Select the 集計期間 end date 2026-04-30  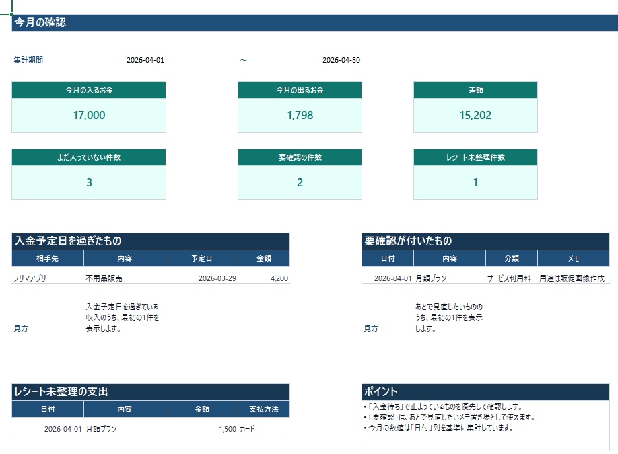pyautogui.click(x=341, y=60)
